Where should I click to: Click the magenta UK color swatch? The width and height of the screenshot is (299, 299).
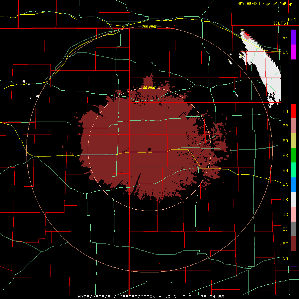[x=293, y=52]
